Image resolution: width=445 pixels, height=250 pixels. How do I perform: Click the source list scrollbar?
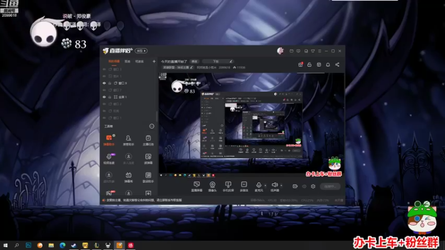[x=156, y=116]
